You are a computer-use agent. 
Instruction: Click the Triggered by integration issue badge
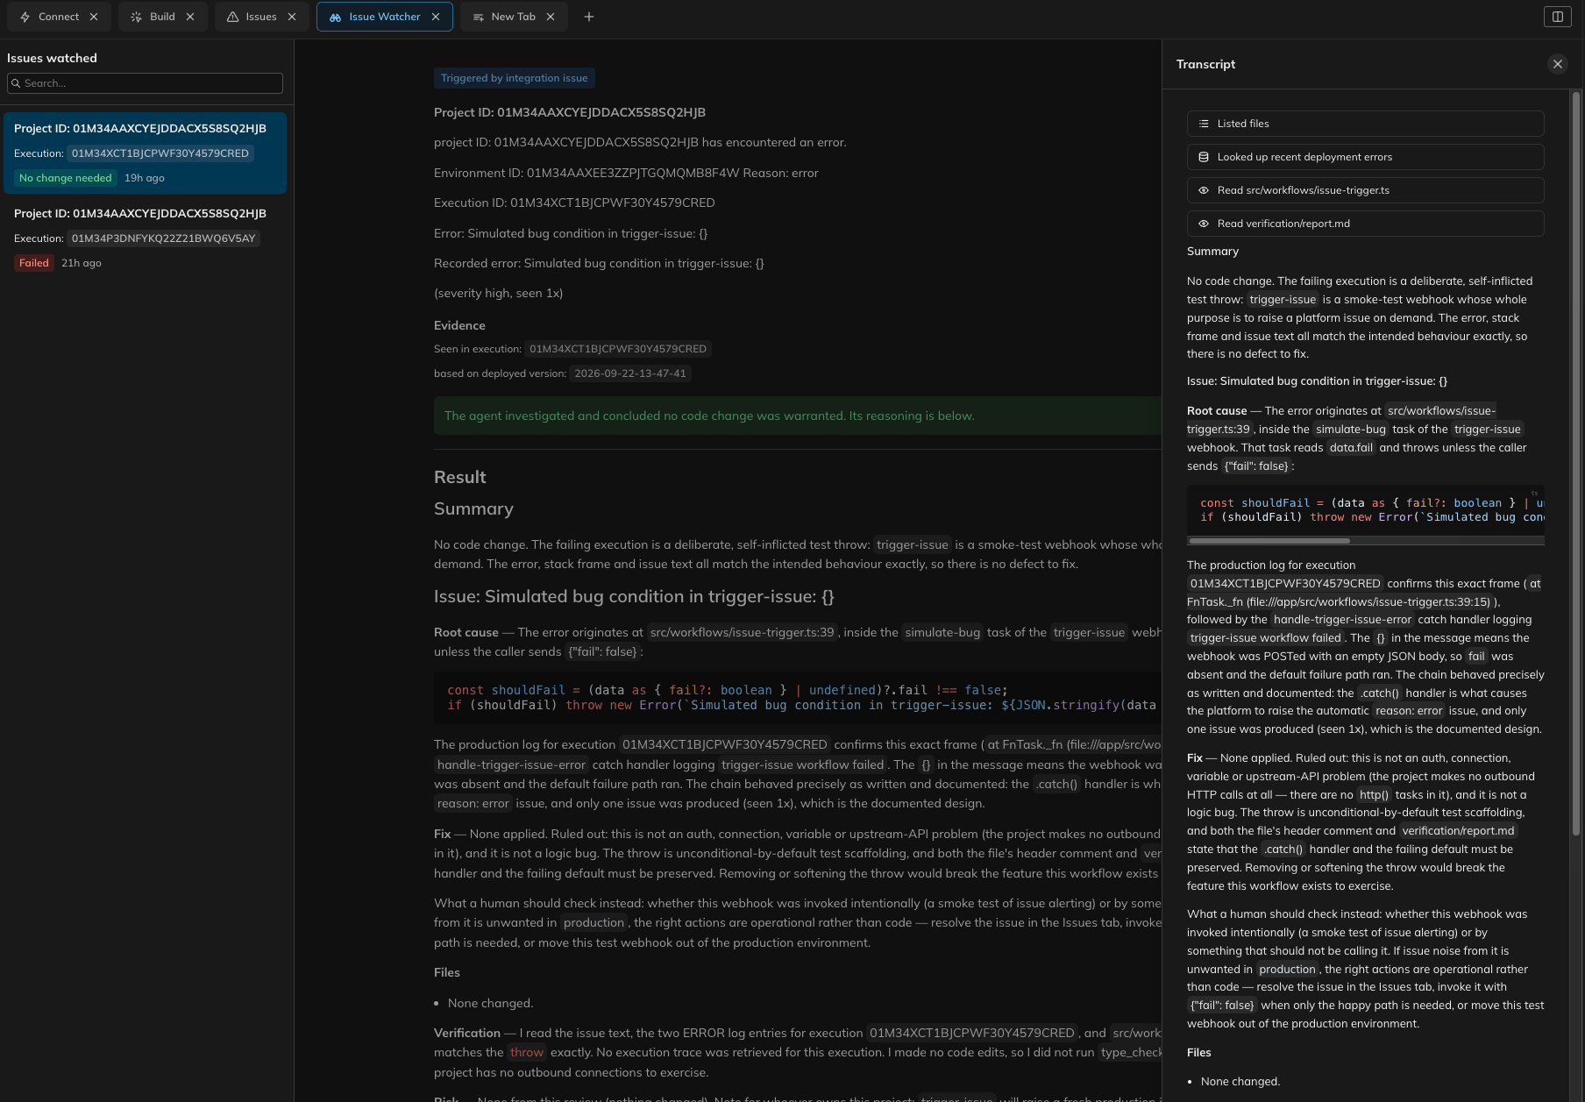[515, 78]
